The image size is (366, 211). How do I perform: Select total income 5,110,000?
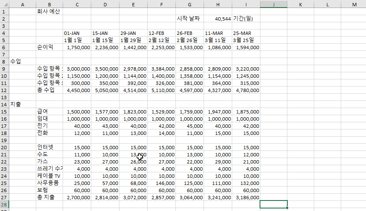(x=162, y=90)
